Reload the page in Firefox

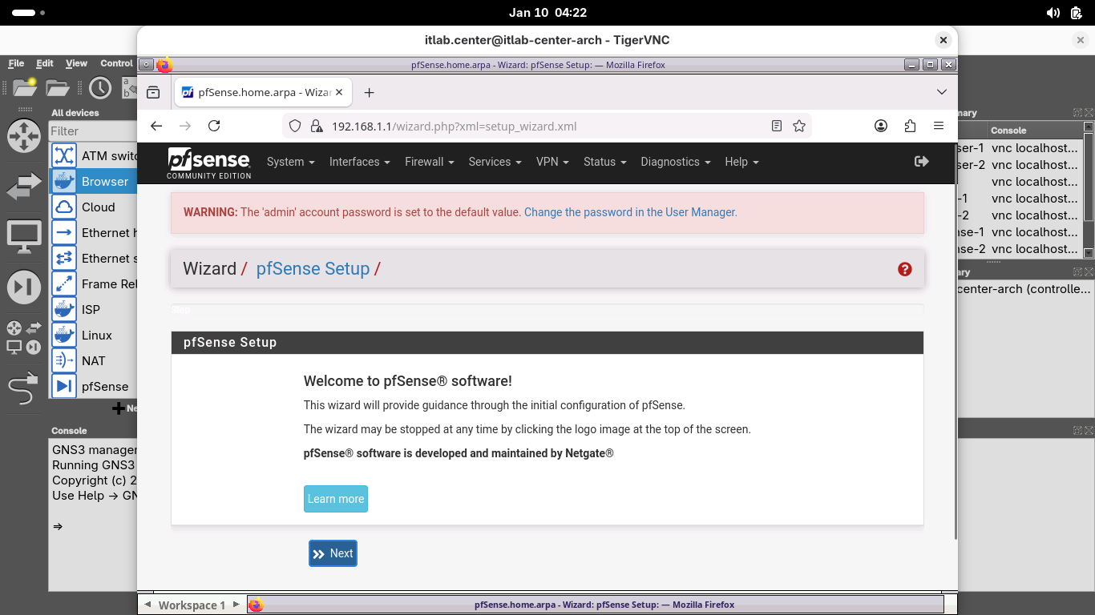click(x=214, y=126)
